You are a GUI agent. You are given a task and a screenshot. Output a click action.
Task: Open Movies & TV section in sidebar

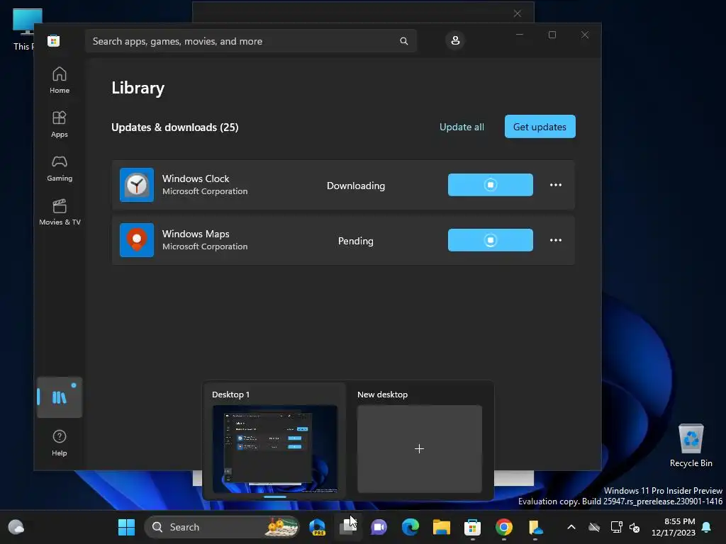pyautogui.click(x=60, y=212)
